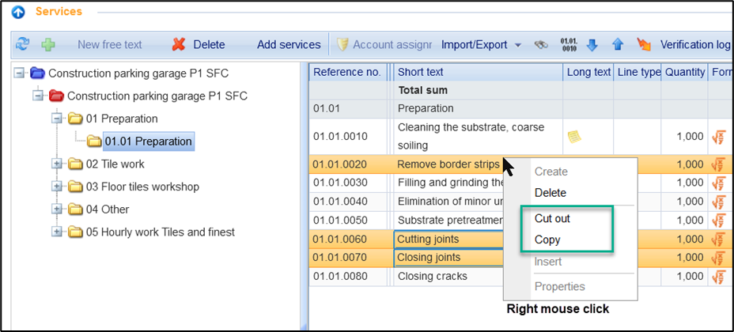Viewport: 734px width, 332px height.
Task: Click the blue move up arrow
Action: 618,45
